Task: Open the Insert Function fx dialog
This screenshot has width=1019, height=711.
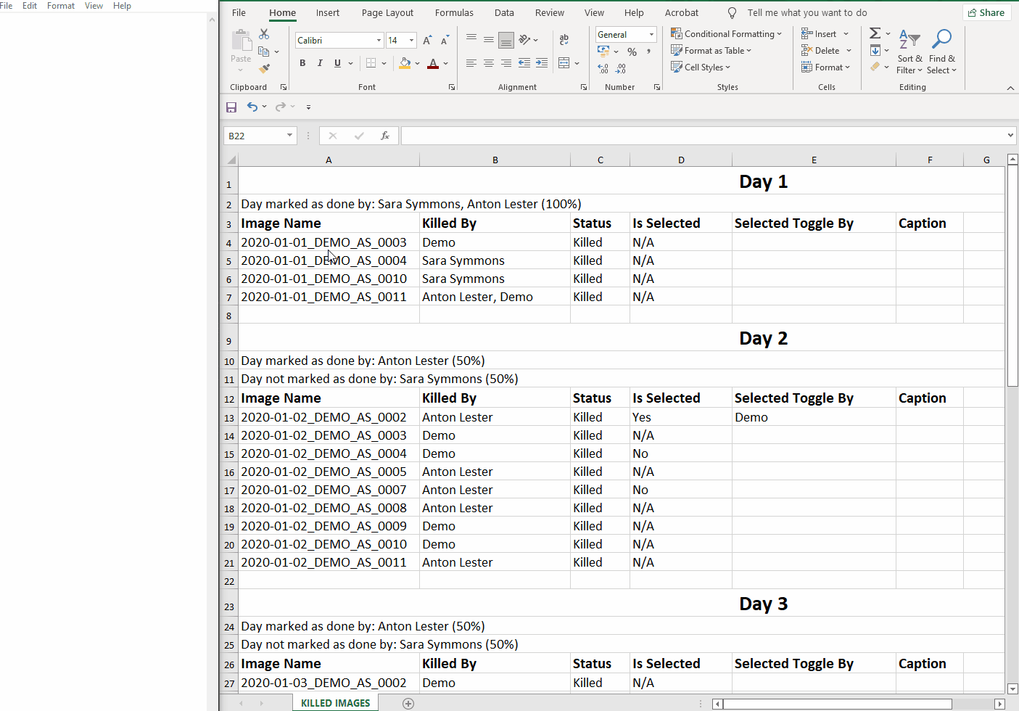Action: (385, 136)
